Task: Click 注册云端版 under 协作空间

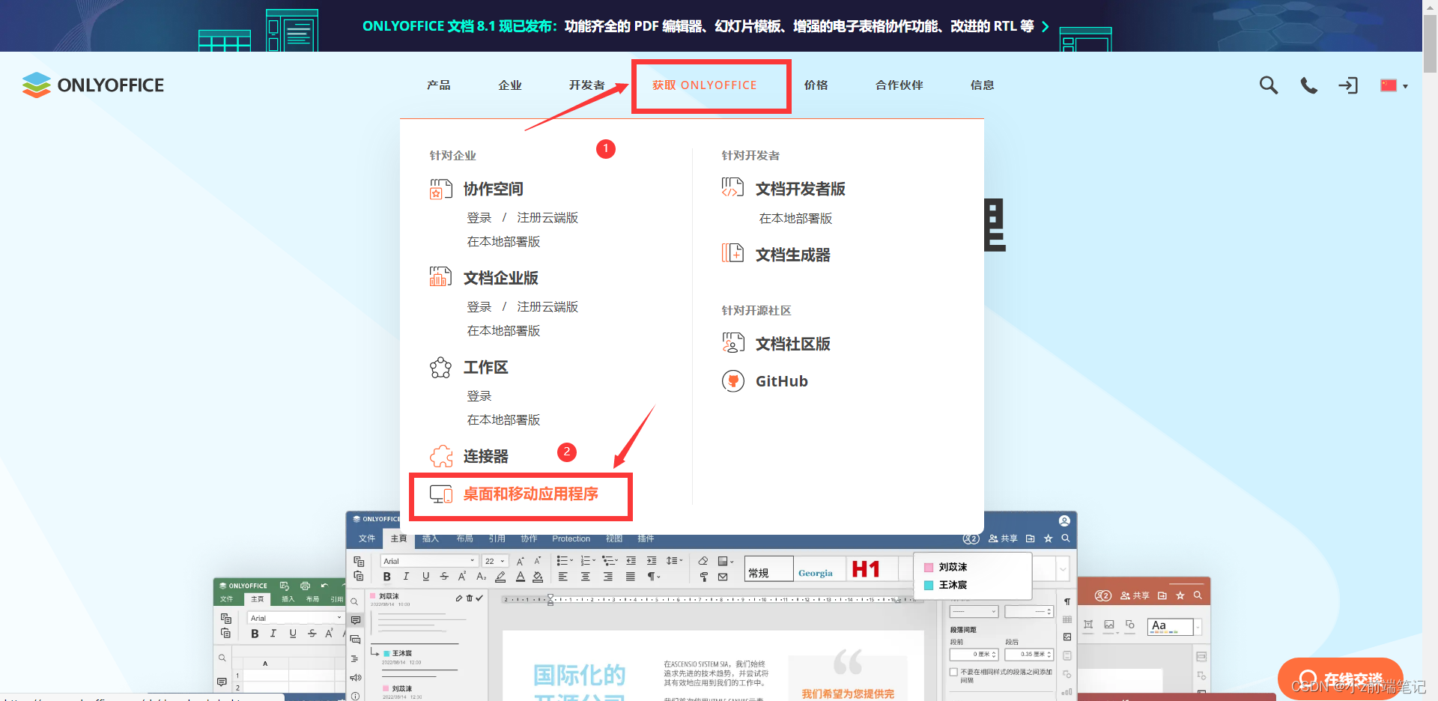Action: tap(547, 218)
